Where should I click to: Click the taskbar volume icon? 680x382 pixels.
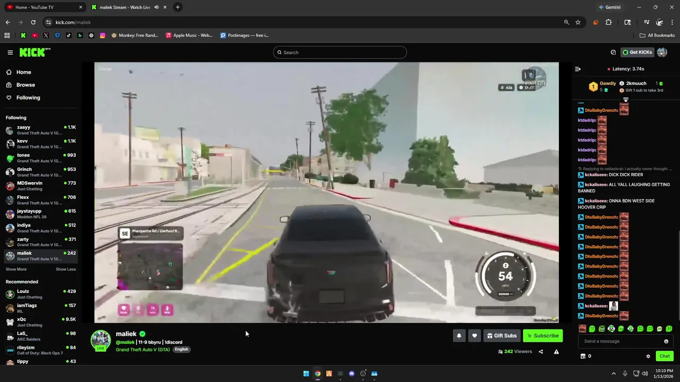coord(644,374)
